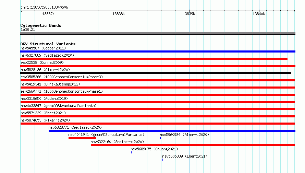
Task: Click the 13837k ruler label
Action: (48, 14)
